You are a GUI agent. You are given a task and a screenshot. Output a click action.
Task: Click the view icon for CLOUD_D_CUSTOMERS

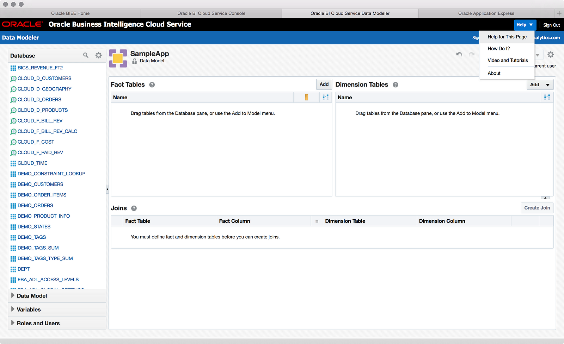pos(13,79)
